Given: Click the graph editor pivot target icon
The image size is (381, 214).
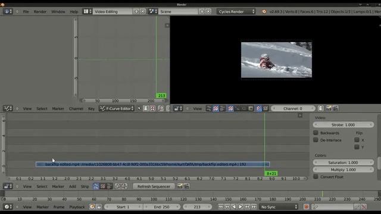Looking at the screenshot, I should coord(152,108).
